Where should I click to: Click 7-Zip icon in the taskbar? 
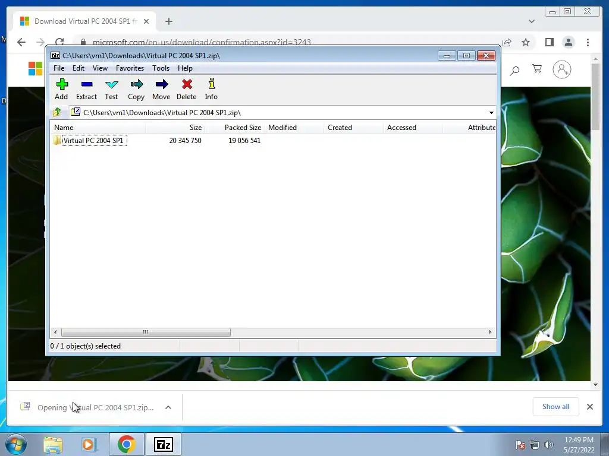click(163, 444)
